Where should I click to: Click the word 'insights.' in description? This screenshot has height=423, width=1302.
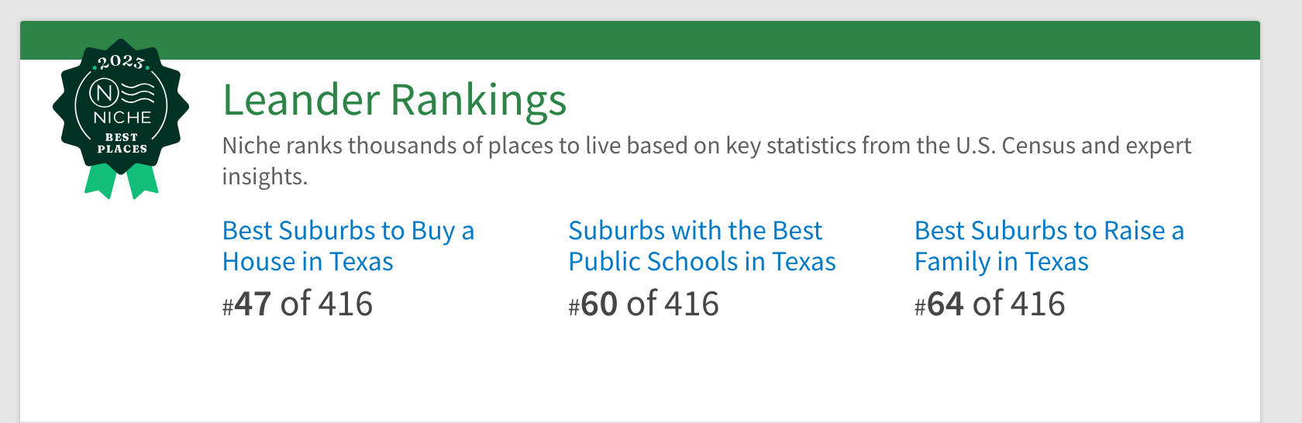pyautogui.click(x=265, y=177)
